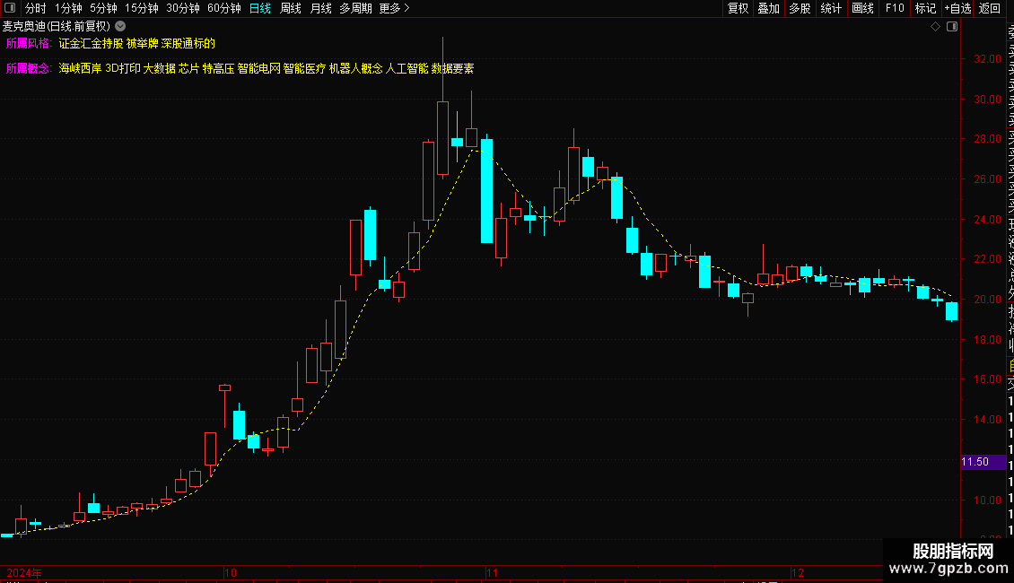Open F10 company info
Viewport: 1014px width, 583px height.
tap(895, 8)
